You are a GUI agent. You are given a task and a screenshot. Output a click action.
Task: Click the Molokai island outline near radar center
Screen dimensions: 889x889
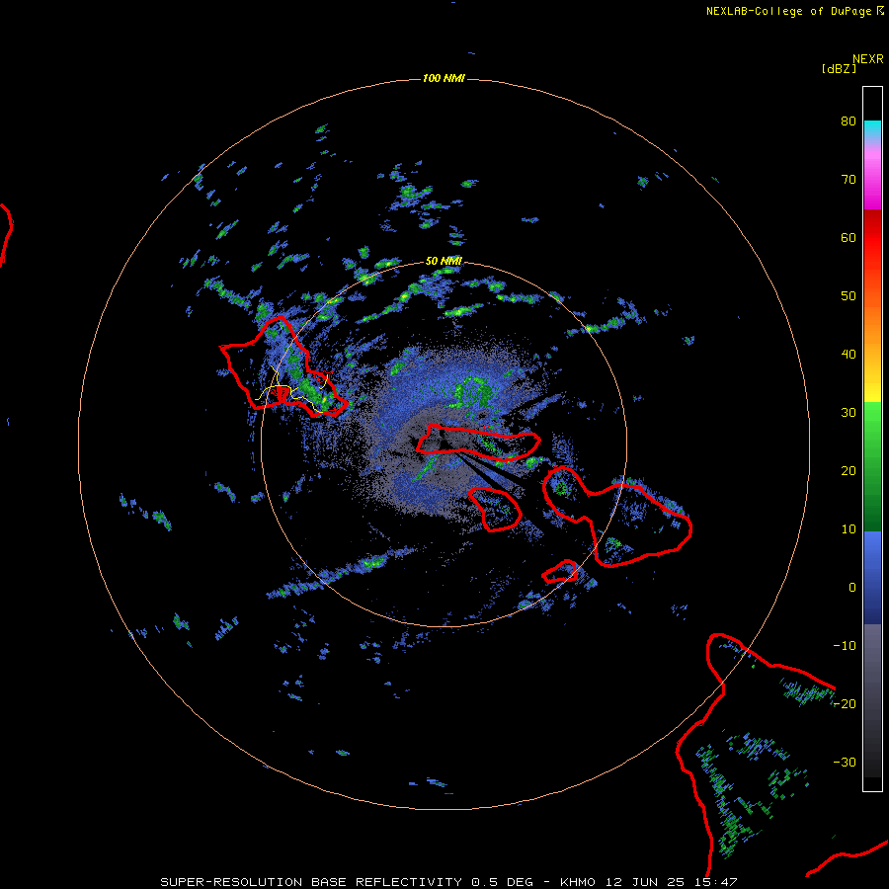478,442
